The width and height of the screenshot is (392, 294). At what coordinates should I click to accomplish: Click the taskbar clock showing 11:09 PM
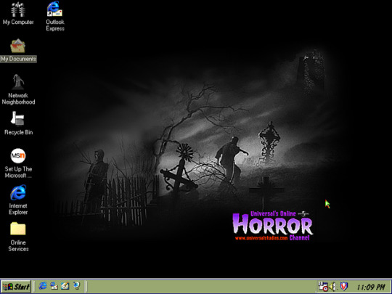371,287
